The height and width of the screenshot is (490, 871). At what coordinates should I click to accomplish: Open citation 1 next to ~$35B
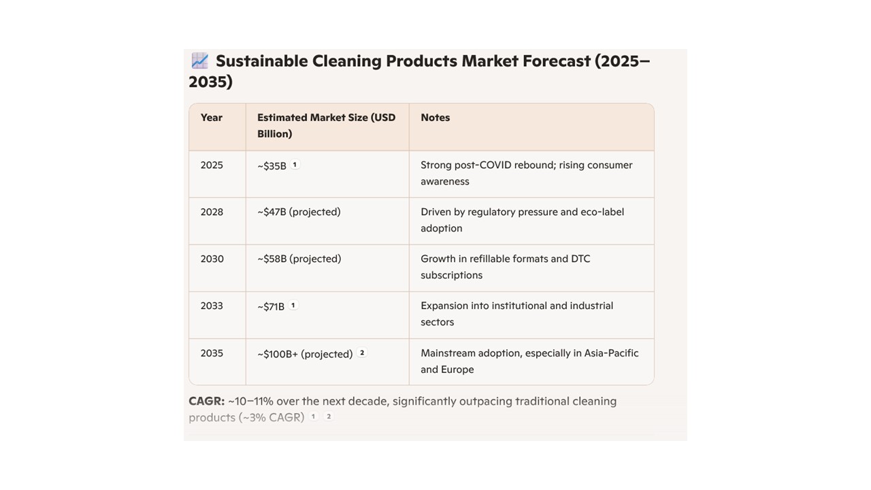click(295, 165)
